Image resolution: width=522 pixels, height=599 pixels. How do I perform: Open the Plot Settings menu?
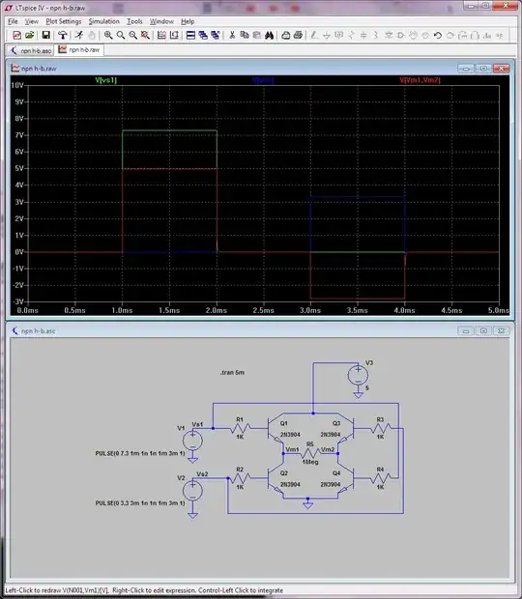coord(64,21)
